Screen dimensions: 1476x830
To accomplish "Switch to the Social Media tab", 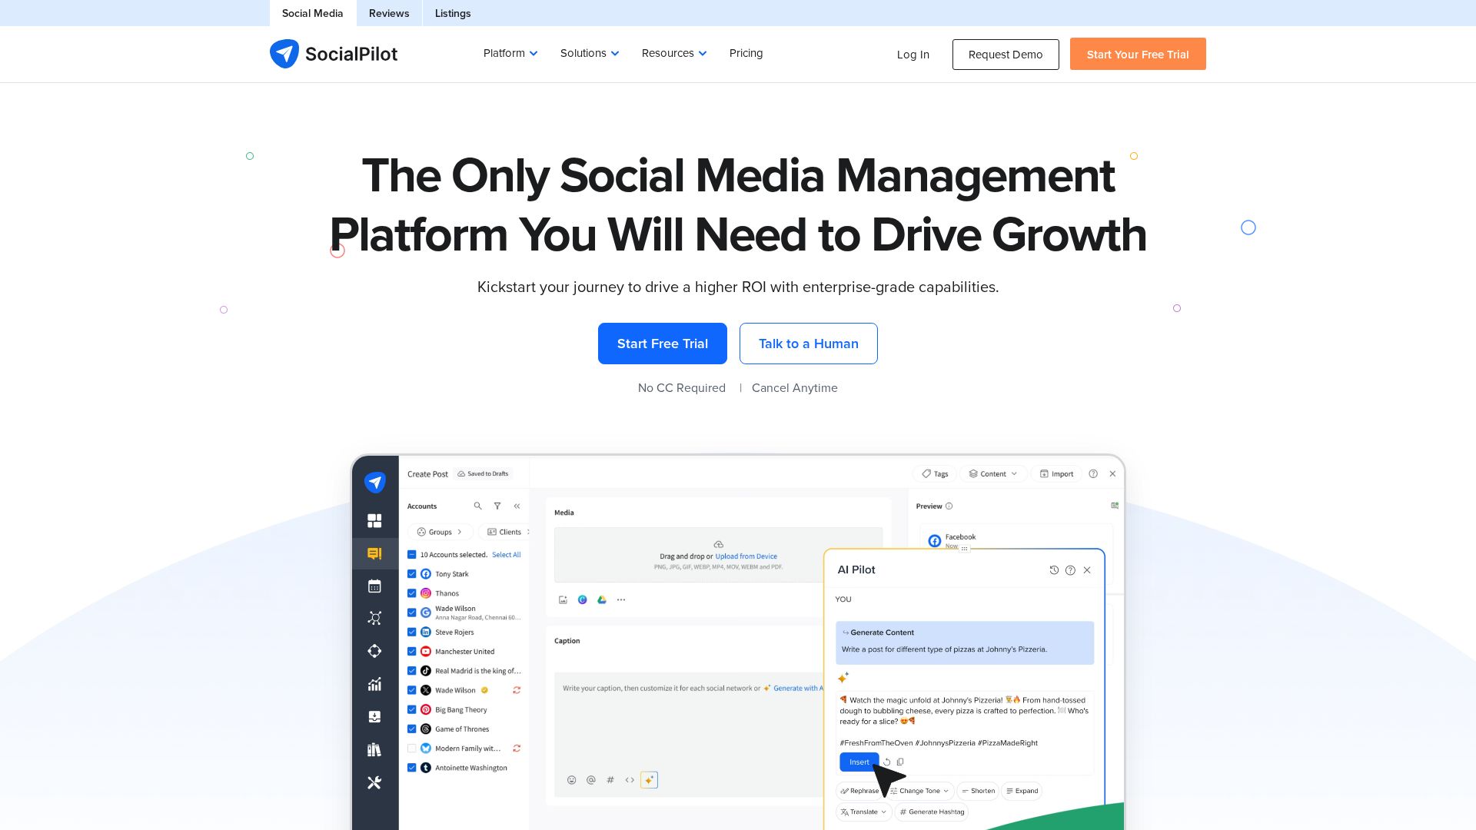I will point(312,13).
